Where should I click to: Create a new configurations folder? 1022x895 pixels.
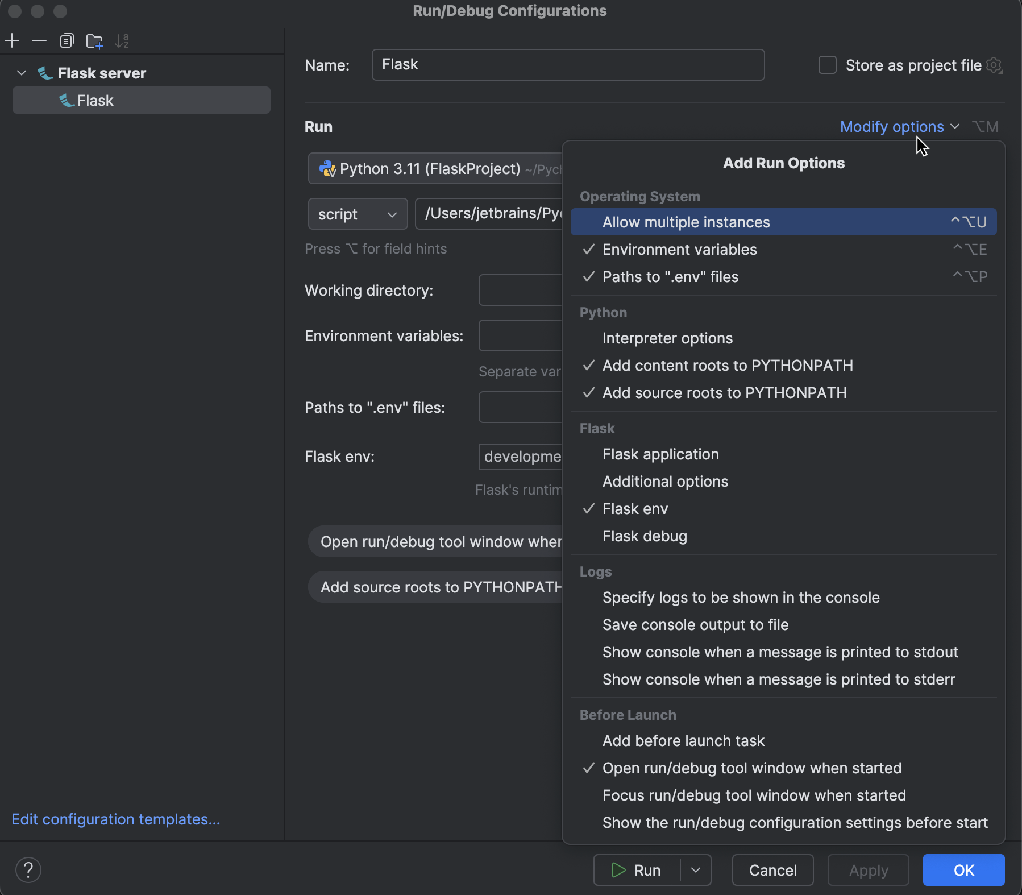94,40
